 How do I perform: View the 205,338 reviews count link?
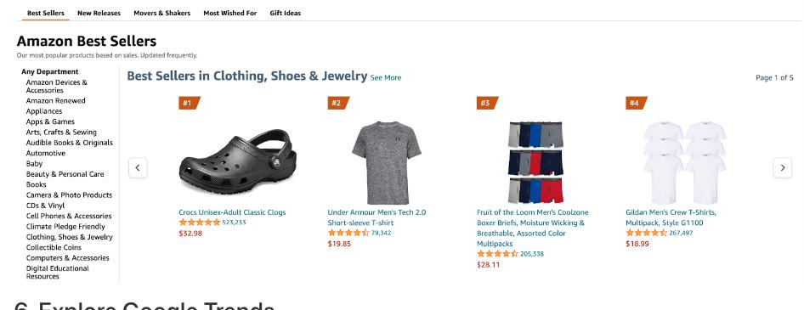[532, 254]
